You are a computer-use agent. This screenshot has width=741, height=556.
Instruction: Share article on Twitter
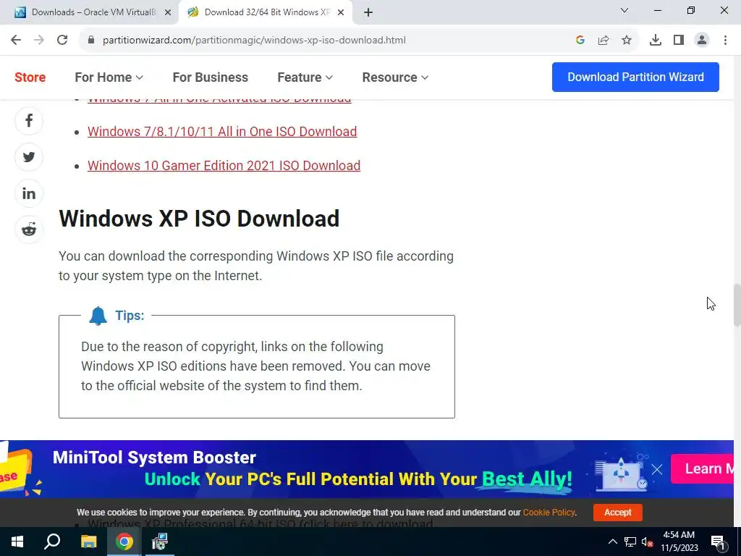29,157
